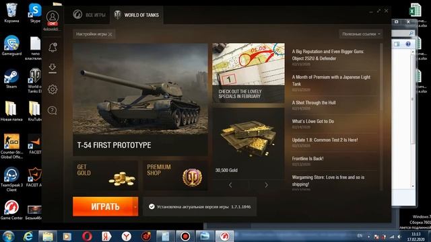This screenshot has width=431, height=242.
Task: Click the installed game version status text
Action: [203, 206]
